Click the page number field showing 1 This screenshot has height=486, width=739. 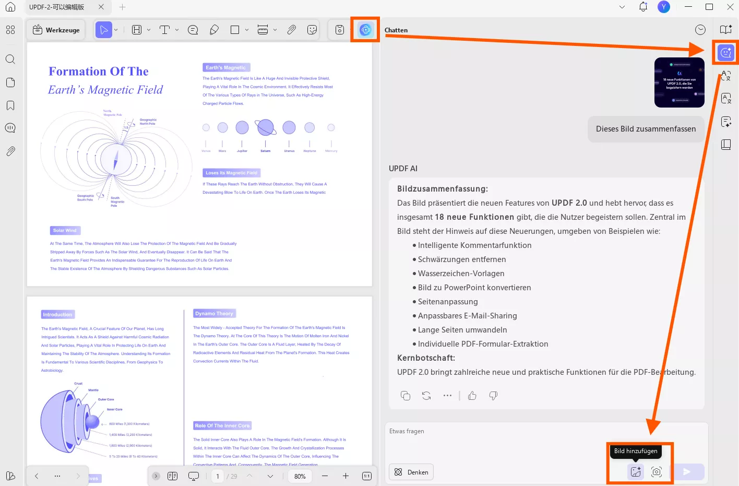218,476
